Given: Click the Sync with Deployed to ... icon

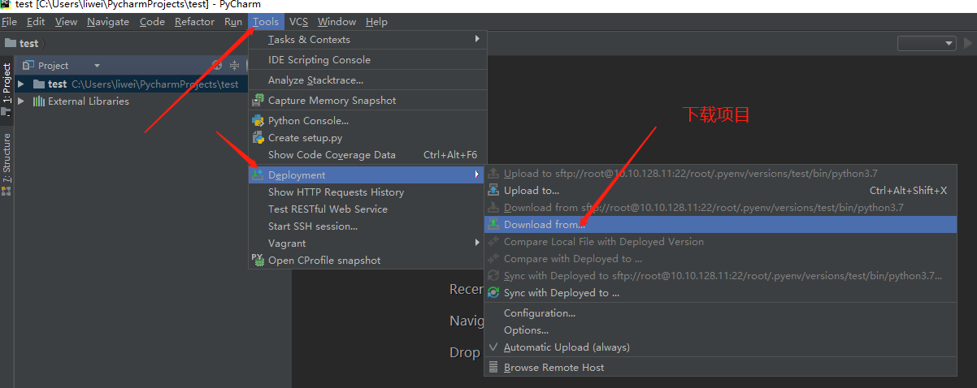Looking at the screenshot, I should coord(493,292).
